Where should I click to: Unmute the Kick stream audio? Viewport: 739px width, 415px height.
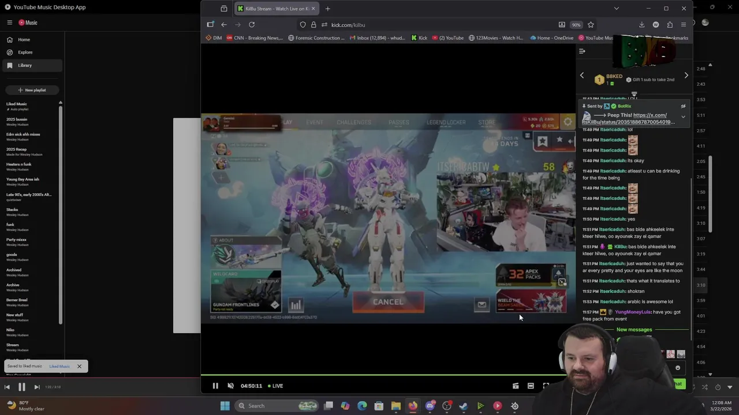point(230,386)
